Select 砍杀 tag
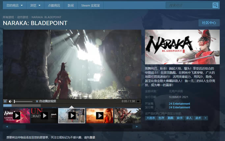Screen dimensions: 225x141 [x=180, y=118]
